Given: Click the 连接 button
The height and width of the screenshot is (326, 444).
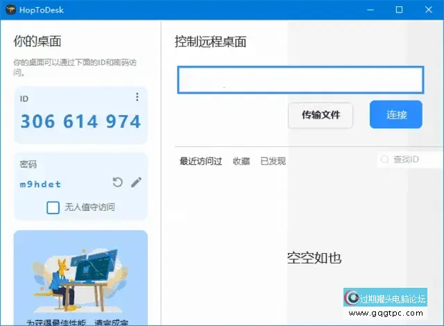Looking at the screenshot, I should click(x=396, y=114).
